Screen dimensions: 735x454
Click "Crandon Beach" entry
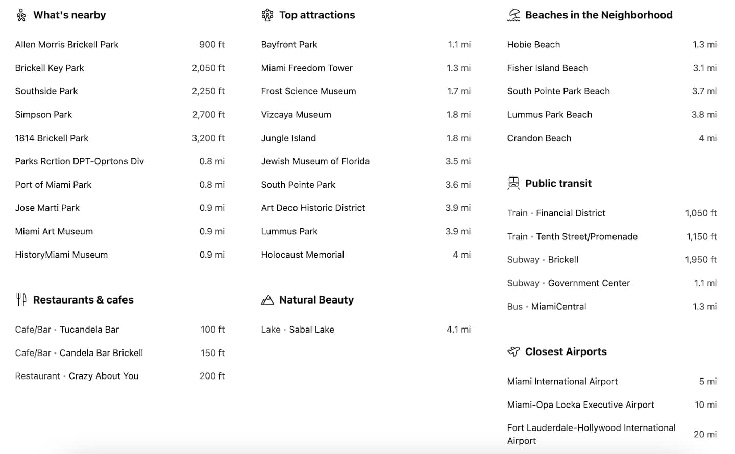[539, 138]
